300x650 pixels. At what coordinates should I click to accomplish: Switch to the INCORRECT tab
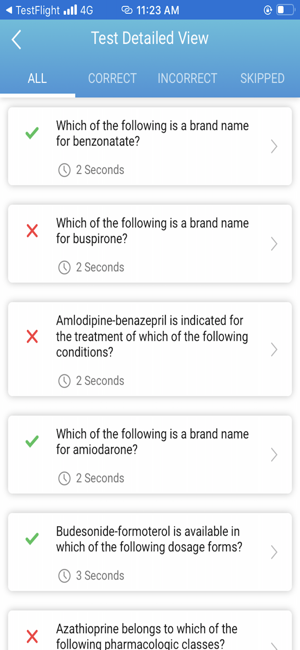coord(187,78)
